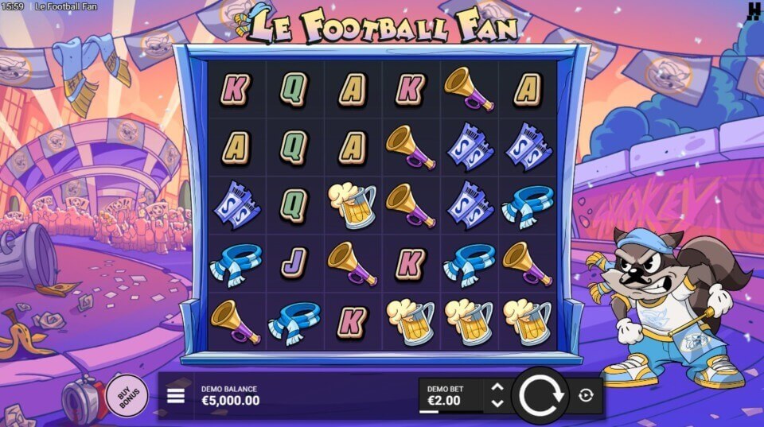Decrease the demo bet with down arrow
764x427 pixels.
point(497,403)
